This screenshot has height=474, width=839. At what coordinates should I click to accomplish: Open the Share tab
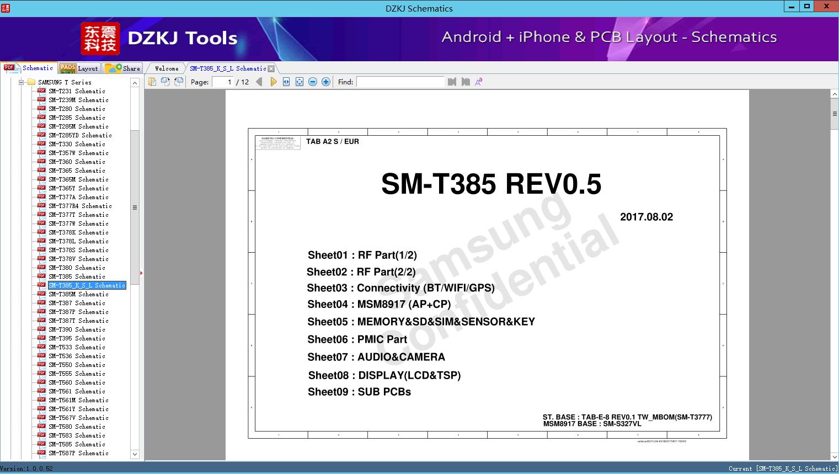tap(122, 68)
